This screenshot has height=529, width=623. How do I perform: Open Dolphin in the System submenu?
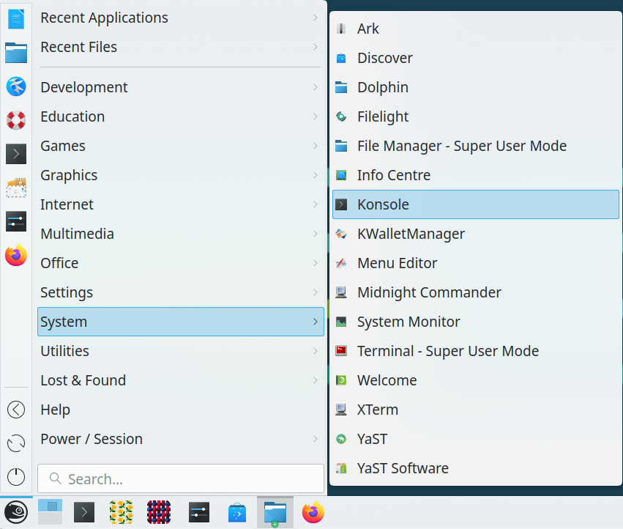pyautogui.click(x=476, y=87)
